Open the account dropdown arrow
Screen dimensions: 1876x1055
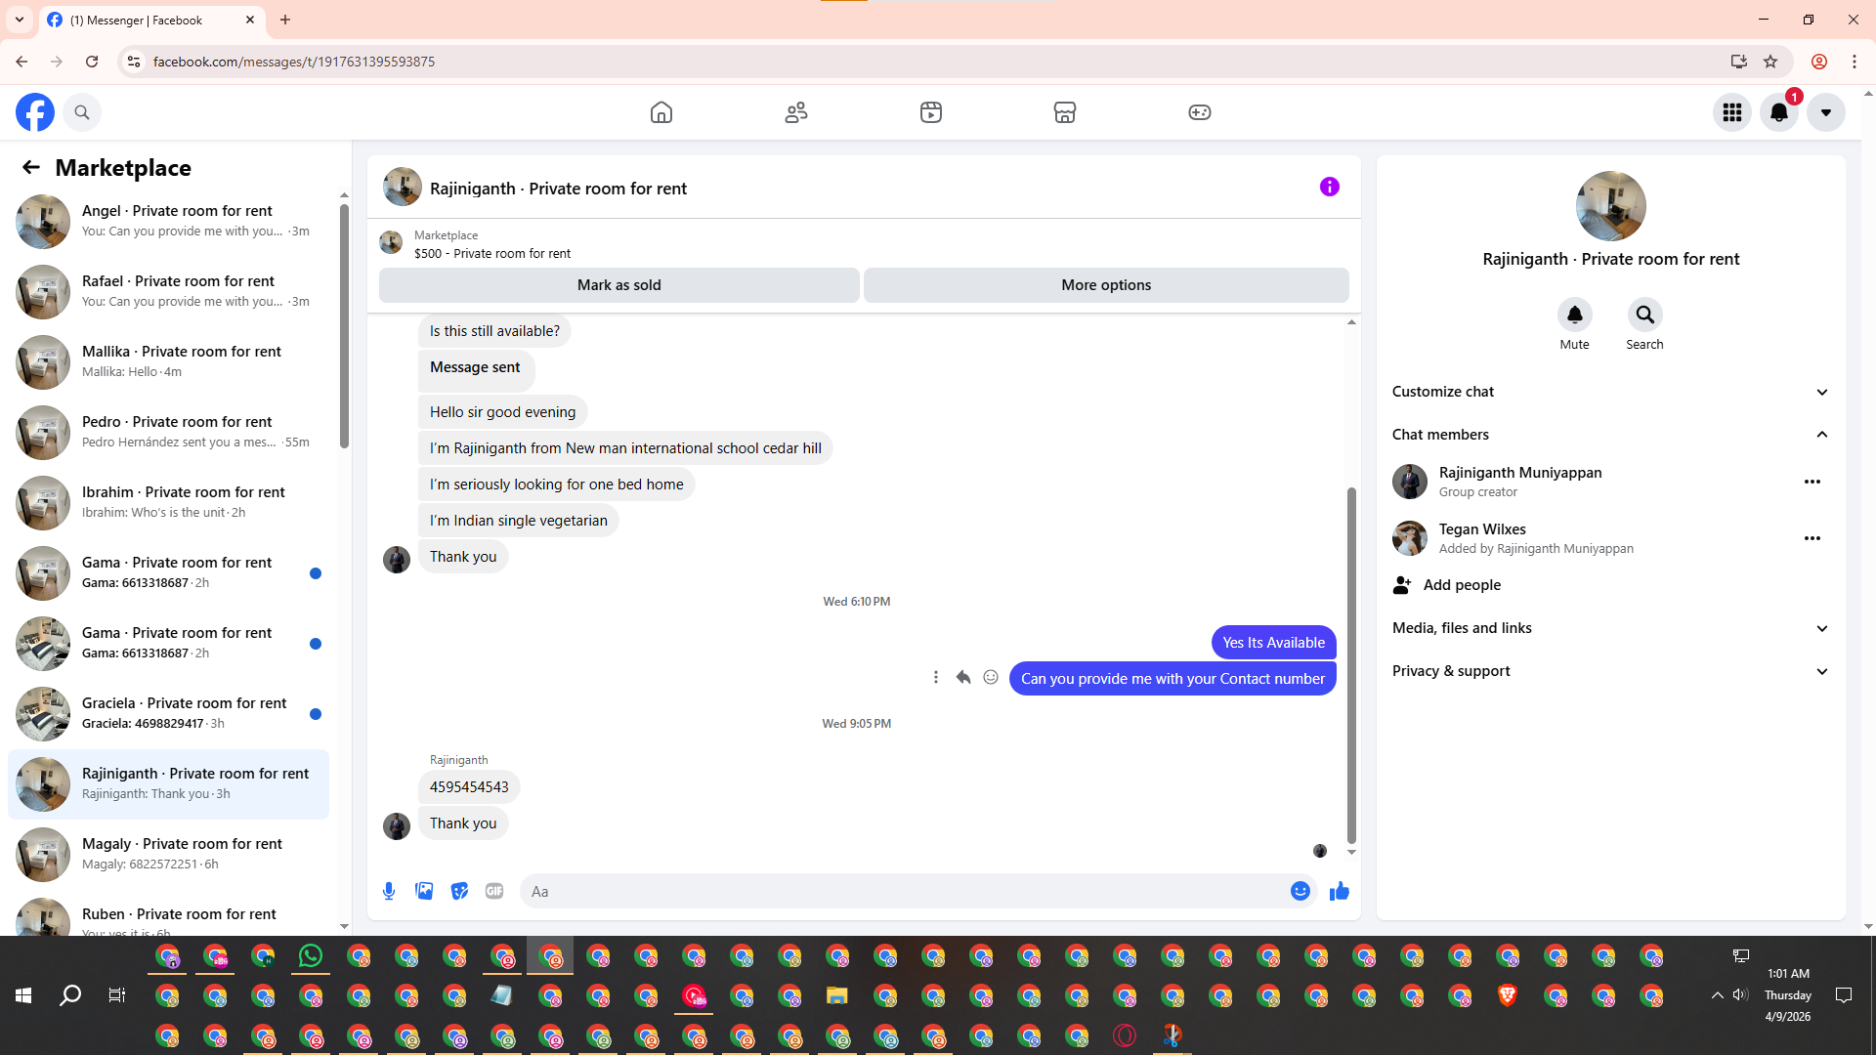tap(1825, 112)
